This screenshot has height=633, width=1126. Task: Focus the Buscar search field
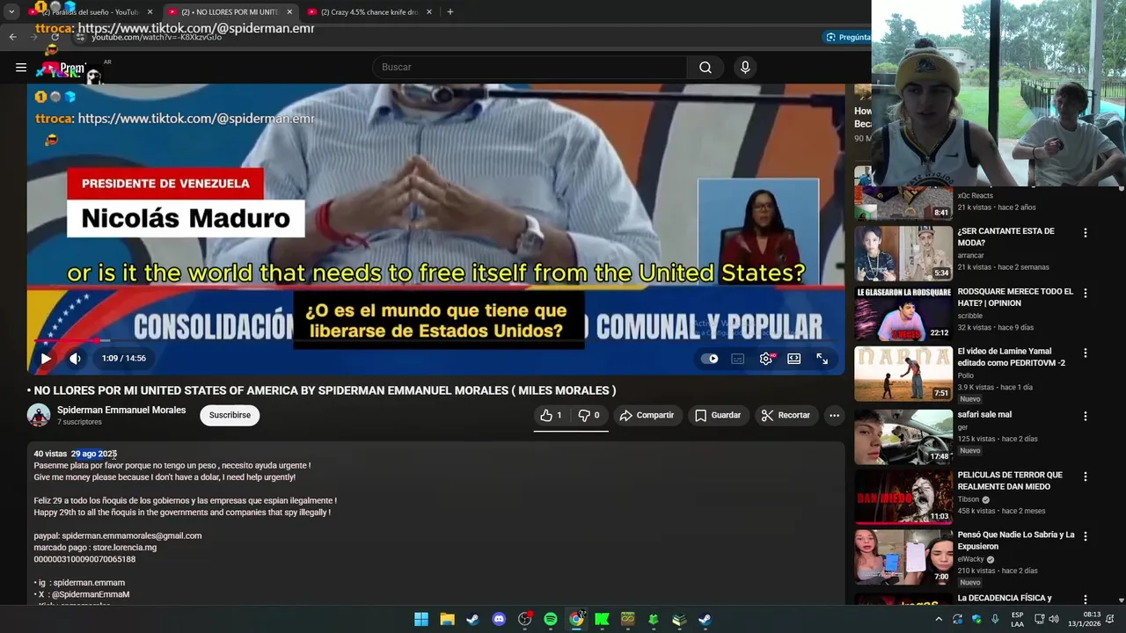pos(530,67)
